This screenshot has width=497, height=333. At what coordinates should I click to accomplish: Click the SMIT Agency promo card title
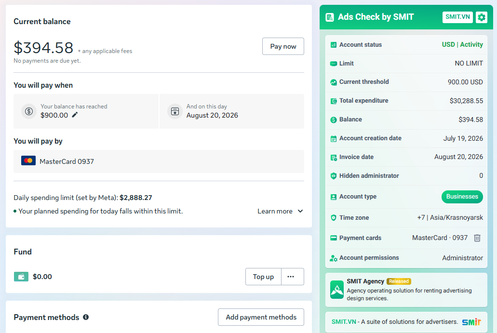pos(365,281)
